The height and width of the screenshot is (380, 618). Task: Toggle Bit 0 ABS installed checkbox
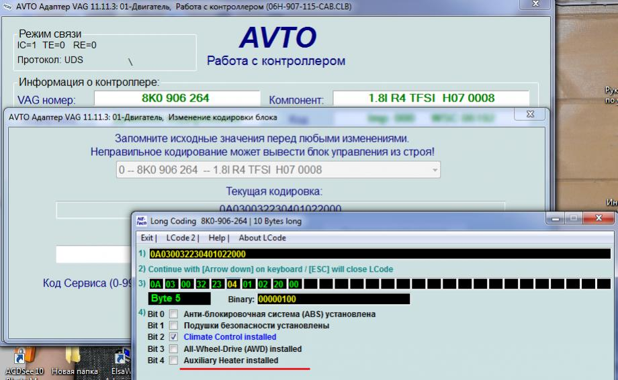173,314
